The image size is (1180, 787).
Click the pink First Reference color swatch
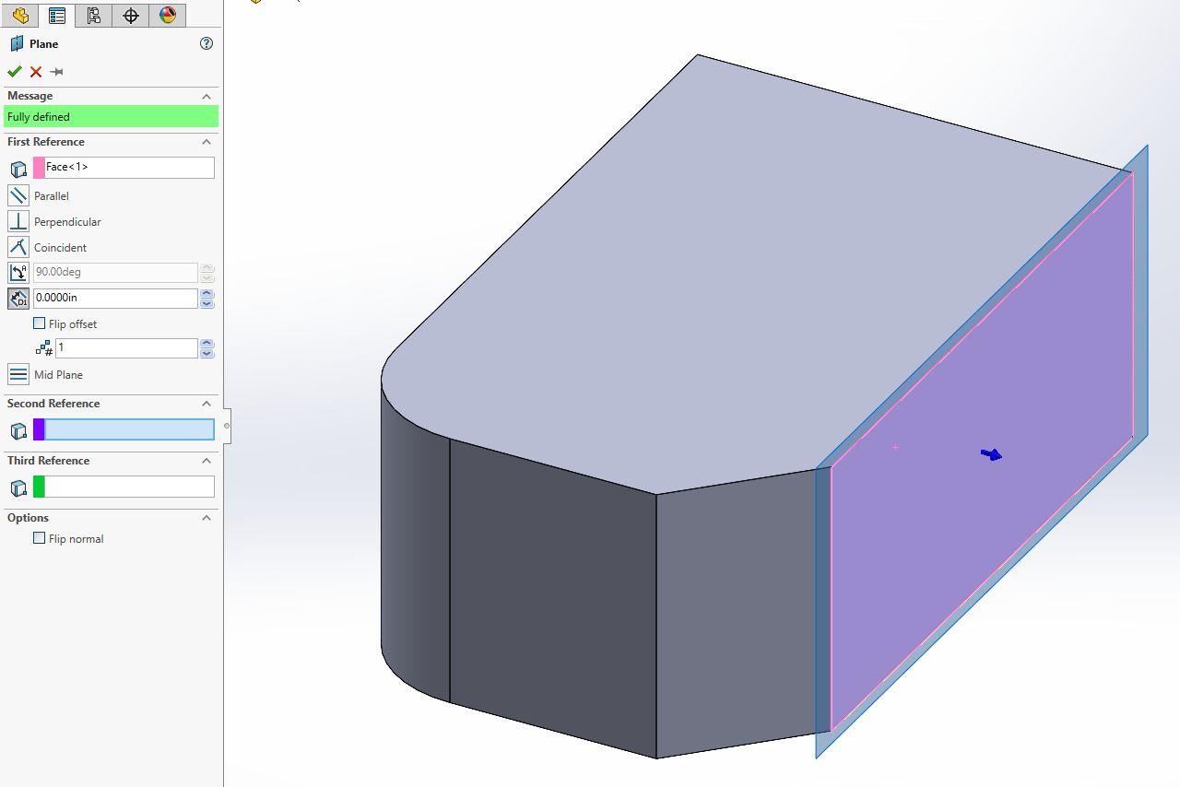tap(39, 167)
